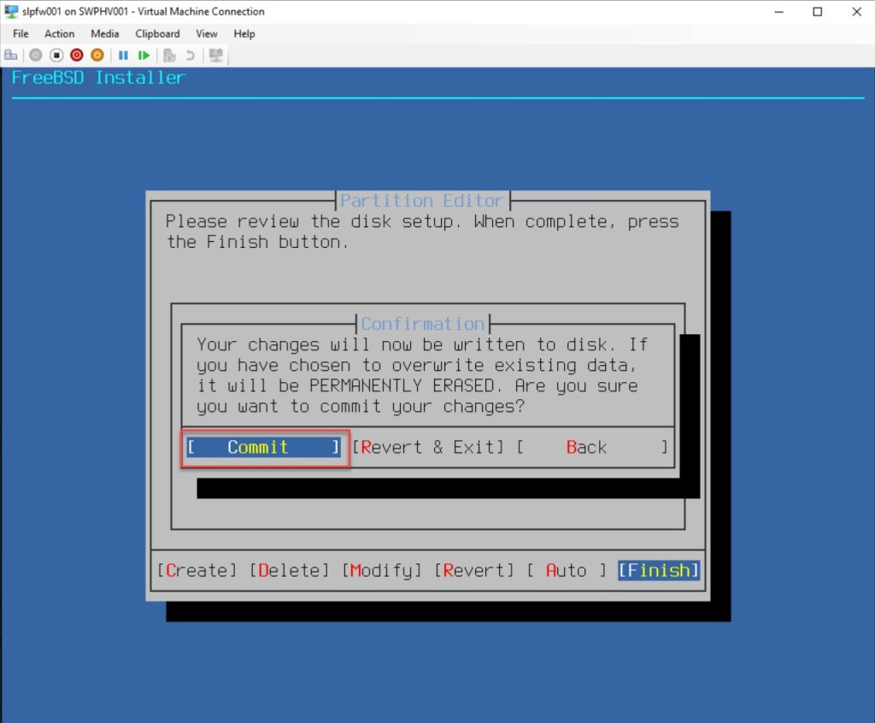875x723 pixels.
Task: Open the Help menu
Action: pyautogui.click(x=244, y=33)
